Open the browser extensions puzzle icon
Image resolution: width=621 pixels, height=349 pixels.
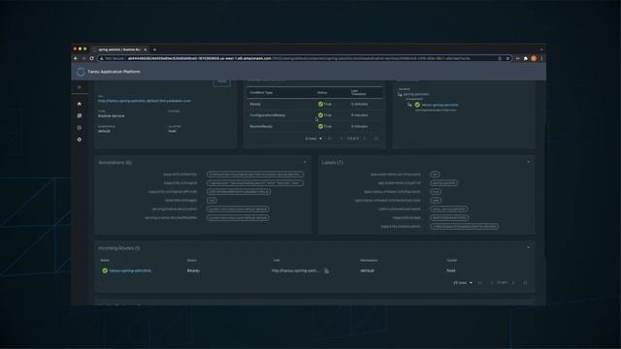526,58
